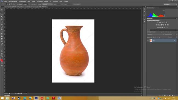Click the layer lock icon
The height and width of the screenshot is (100, 178).
(x=174, y=41)
